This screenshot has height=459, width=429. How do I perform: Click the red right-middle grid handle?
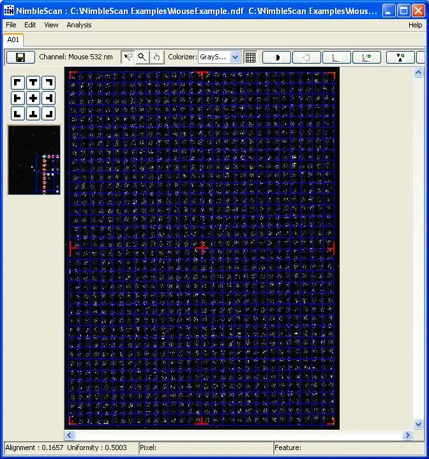pyautogui.click(x=331, y=248)
